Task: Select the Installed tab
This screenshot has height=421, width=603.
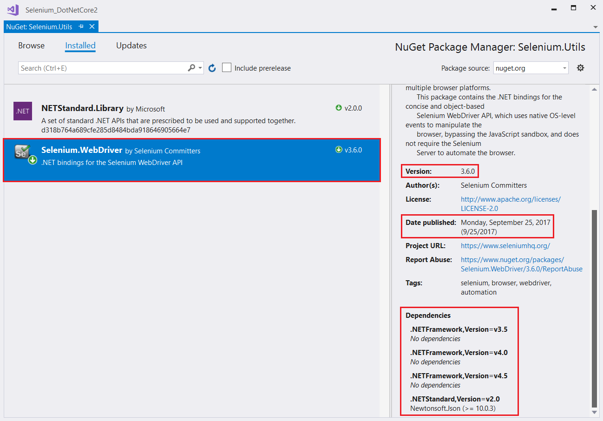Action: (80, 46)
